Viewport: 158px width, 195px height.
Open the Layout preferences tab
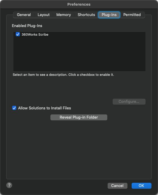click(x=44, y=15)
